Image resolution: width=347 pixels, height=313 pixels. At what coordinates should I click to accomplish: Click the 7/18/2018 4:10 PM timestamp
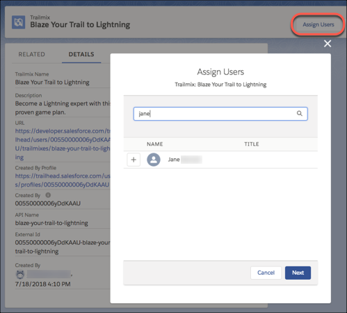click(42, 284)
